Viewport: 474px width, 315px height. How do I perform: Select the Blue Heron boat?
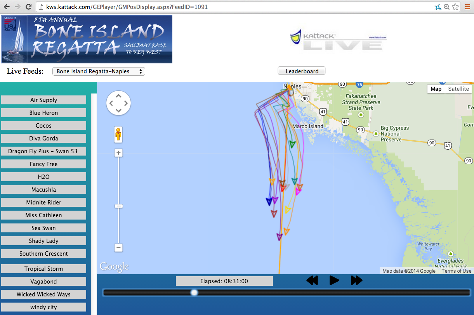click(x=43, y=113)
